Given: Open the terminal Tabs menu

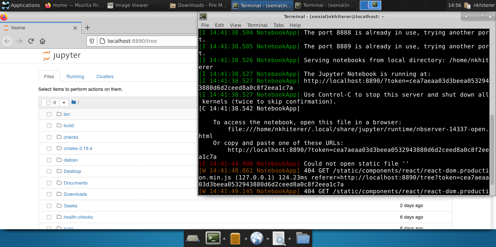Looking at the screenshot, I should pyautogui.click(x=279, y=25).
